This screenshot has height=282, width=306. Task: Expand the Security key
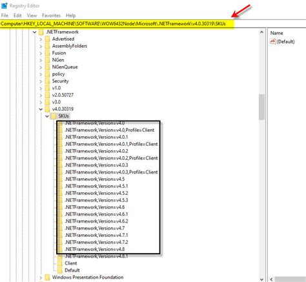pyautogui.click(x=41, y=81)
